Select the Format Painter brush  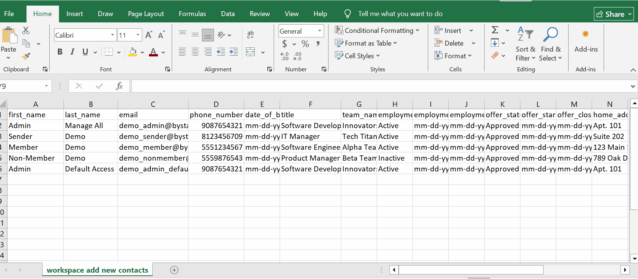point(26,56)
